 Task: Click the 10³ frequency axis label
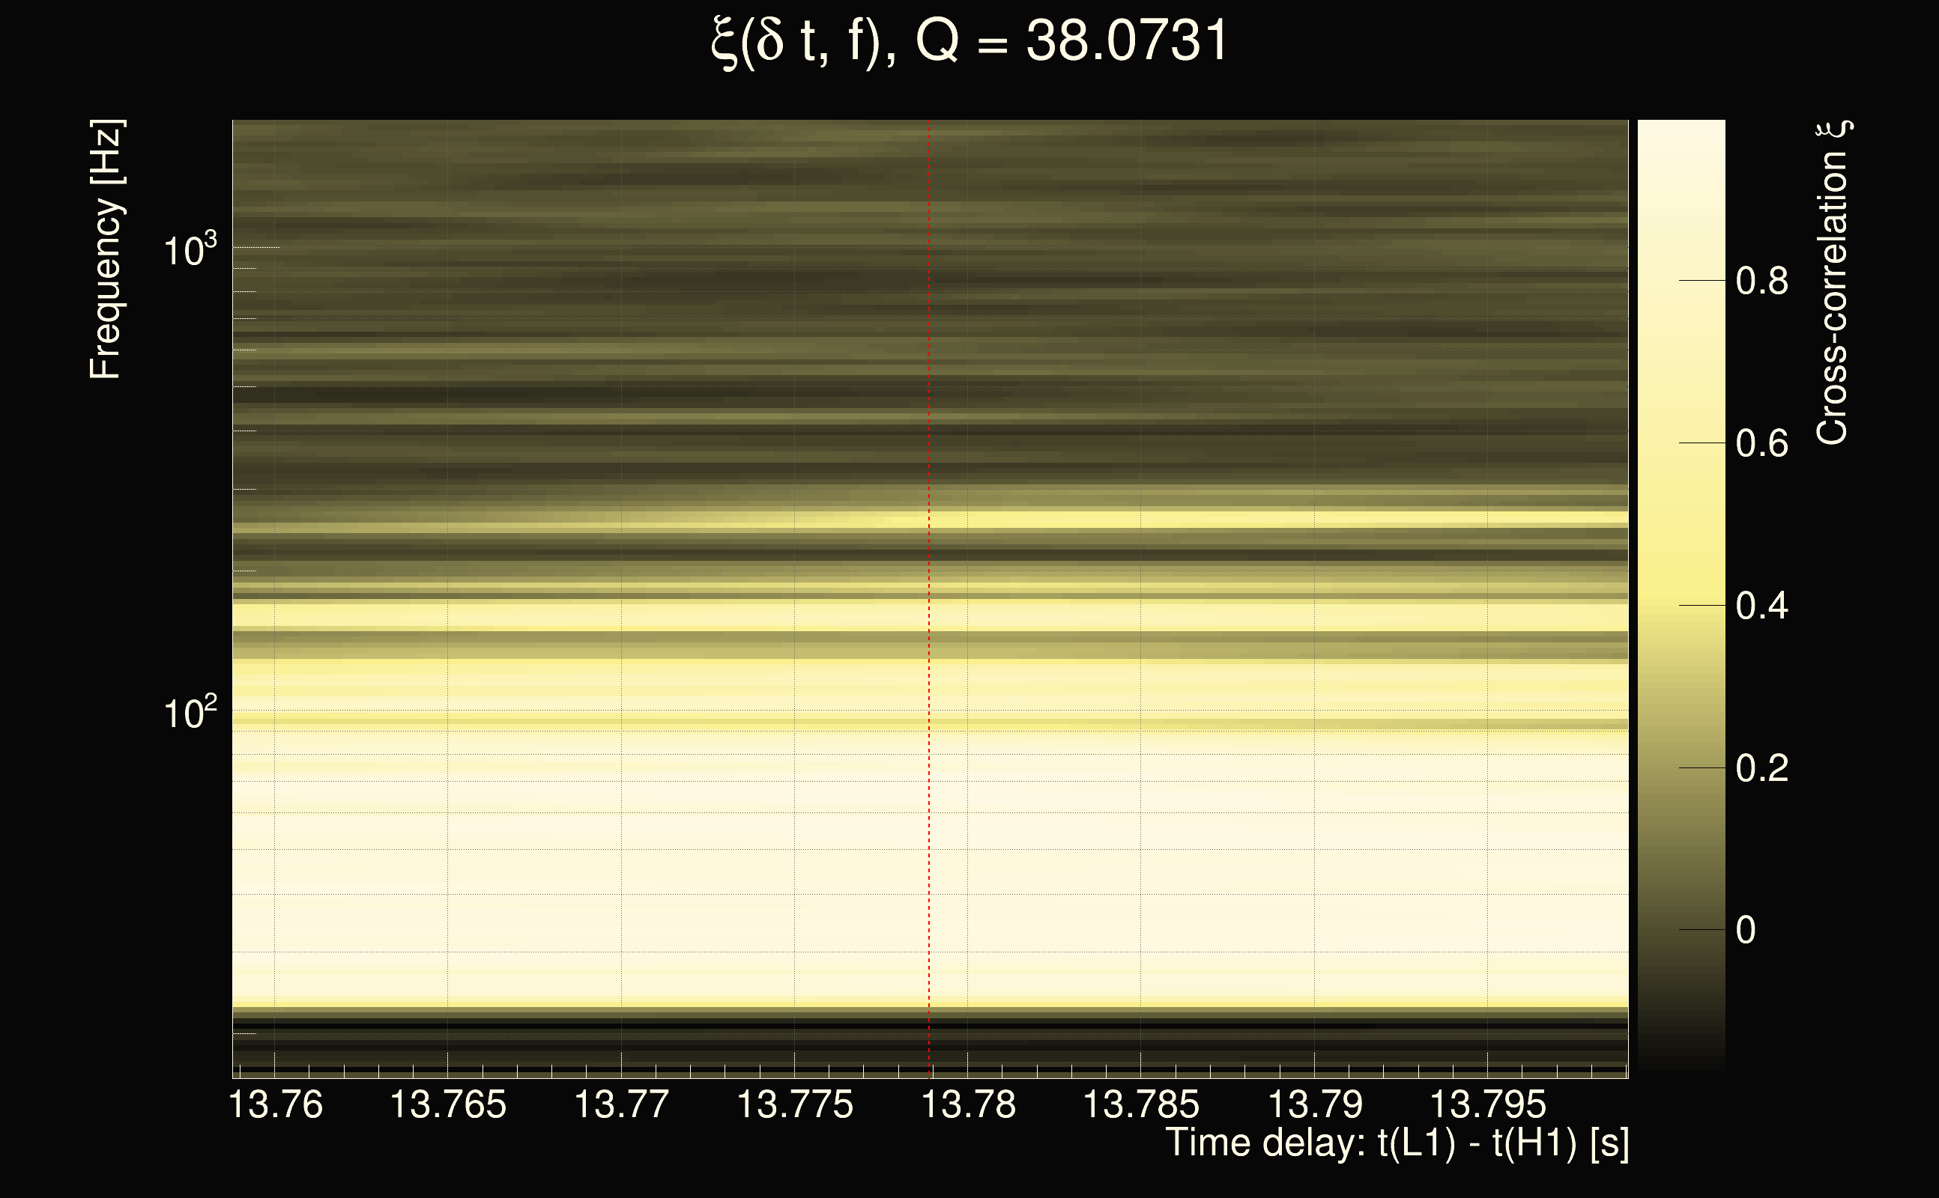click(189, 251)
